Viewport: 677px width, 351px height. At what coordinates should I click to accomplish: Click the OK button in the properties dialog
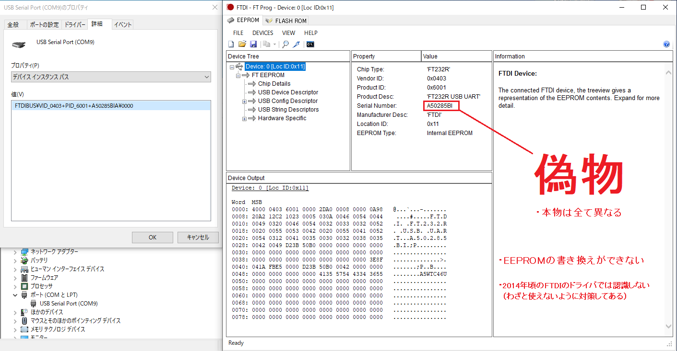tap(153, 237)
